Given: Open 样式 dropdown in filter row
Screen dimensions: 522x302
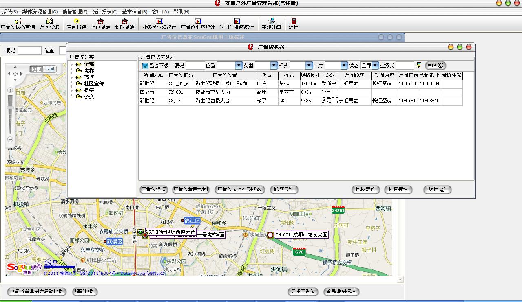Looking at the screenshot, I should click(x=309, y=66).
